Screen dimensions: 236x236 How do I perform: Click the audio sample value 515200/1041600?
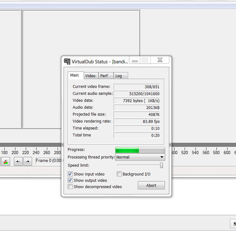137,94
